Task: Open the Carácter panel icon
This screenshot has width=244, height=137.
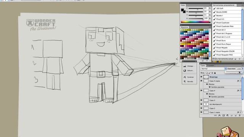Action: (185, 77)
